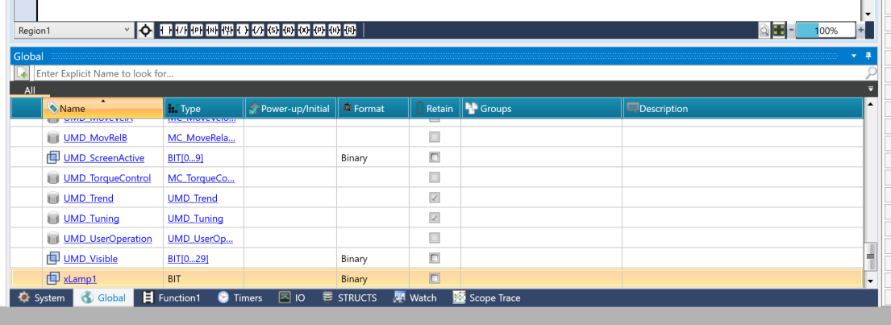
Task: Open the Region1 dropdown
Action: click(x=127, y=31)
